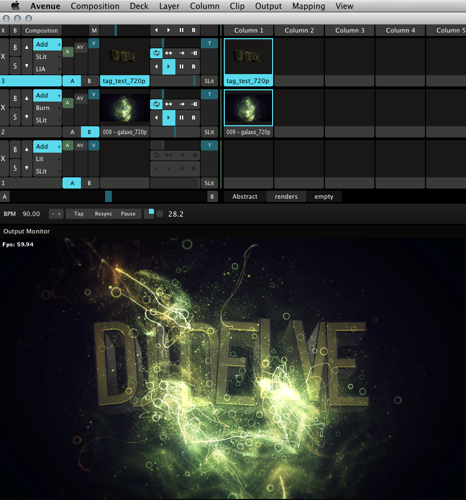Enable loop playback mode on layer 3

[156, 53]
